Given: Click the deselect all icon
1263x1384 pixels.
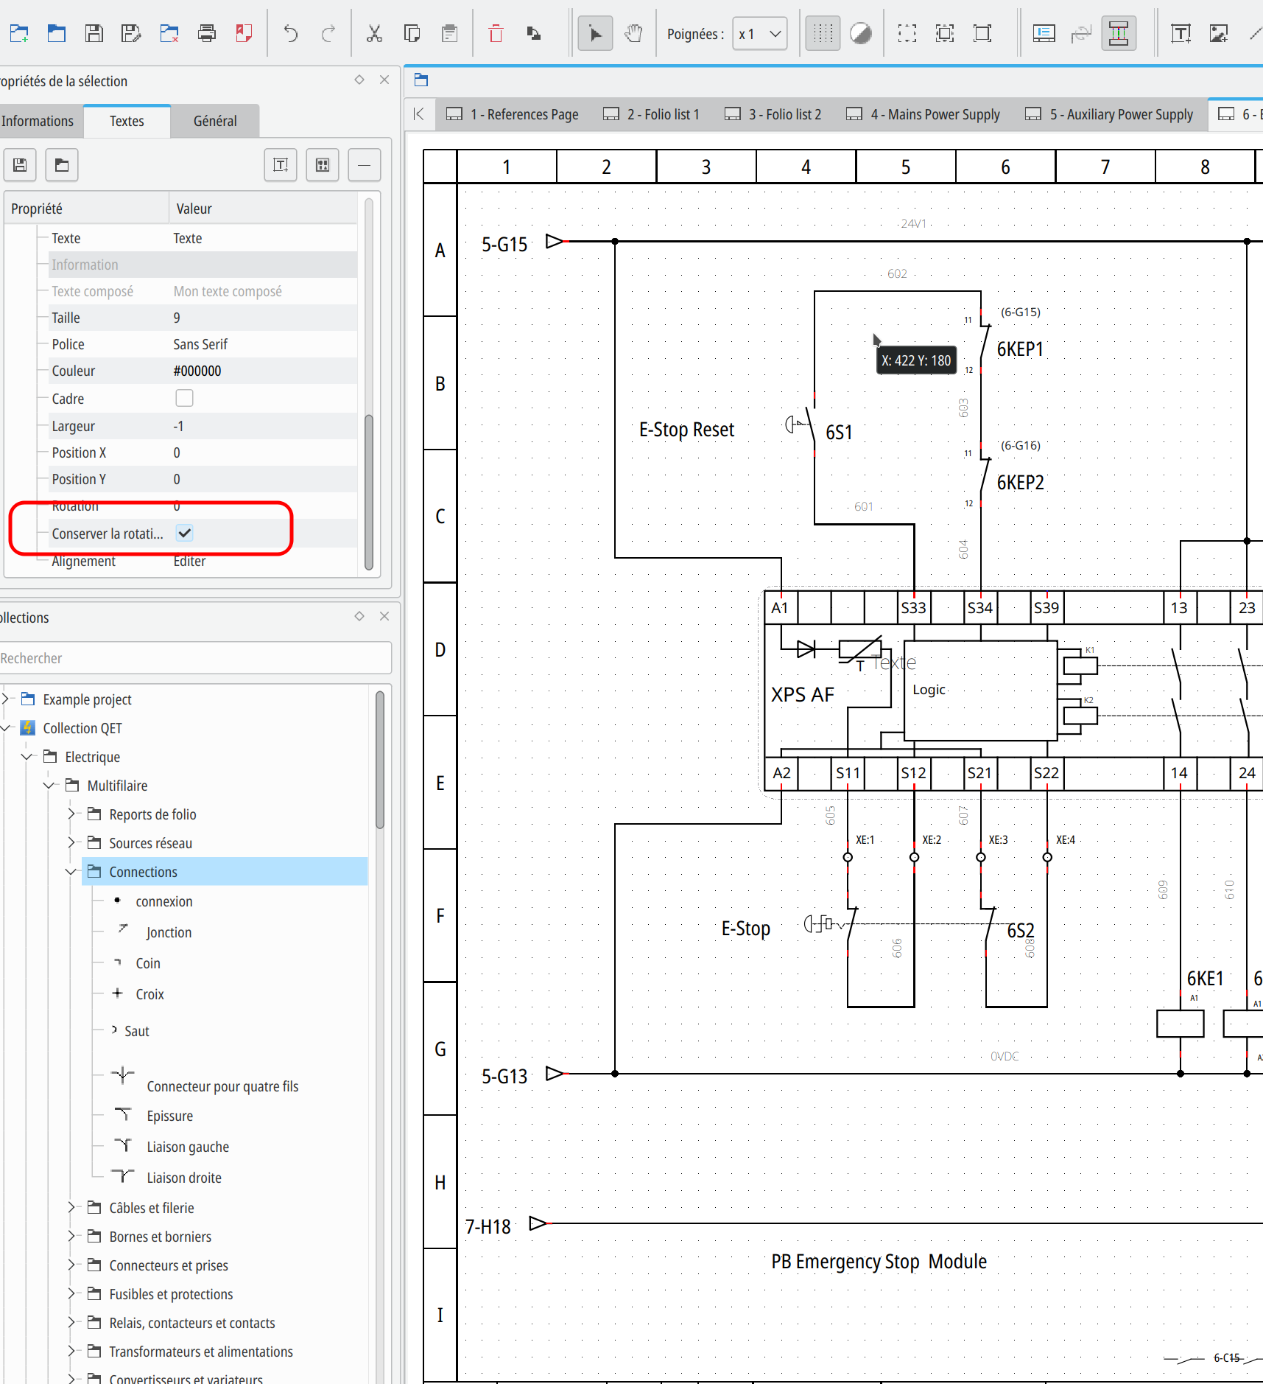Looking at the screenshot, I should coord(945,33).
